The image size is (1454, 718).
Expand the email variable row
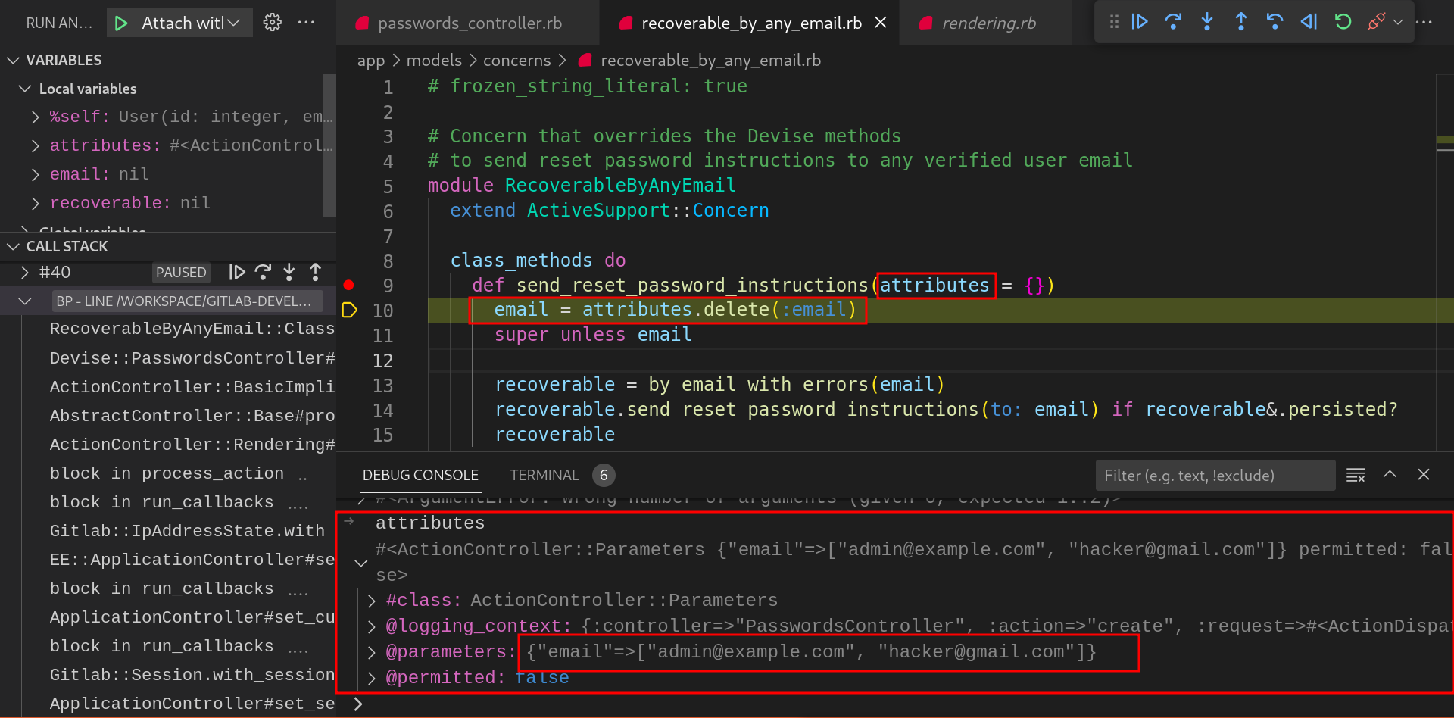click(x=35, y=174)
